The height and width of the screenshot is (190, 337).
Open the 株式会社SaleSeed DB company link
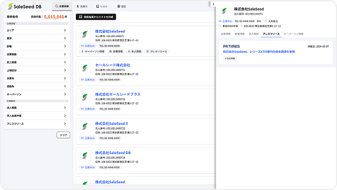(113, 153)
